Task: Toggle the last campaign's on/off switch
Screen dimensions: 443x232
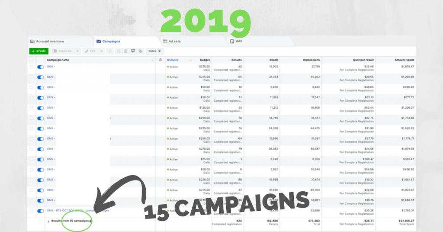Action: (x=41, y=211)
